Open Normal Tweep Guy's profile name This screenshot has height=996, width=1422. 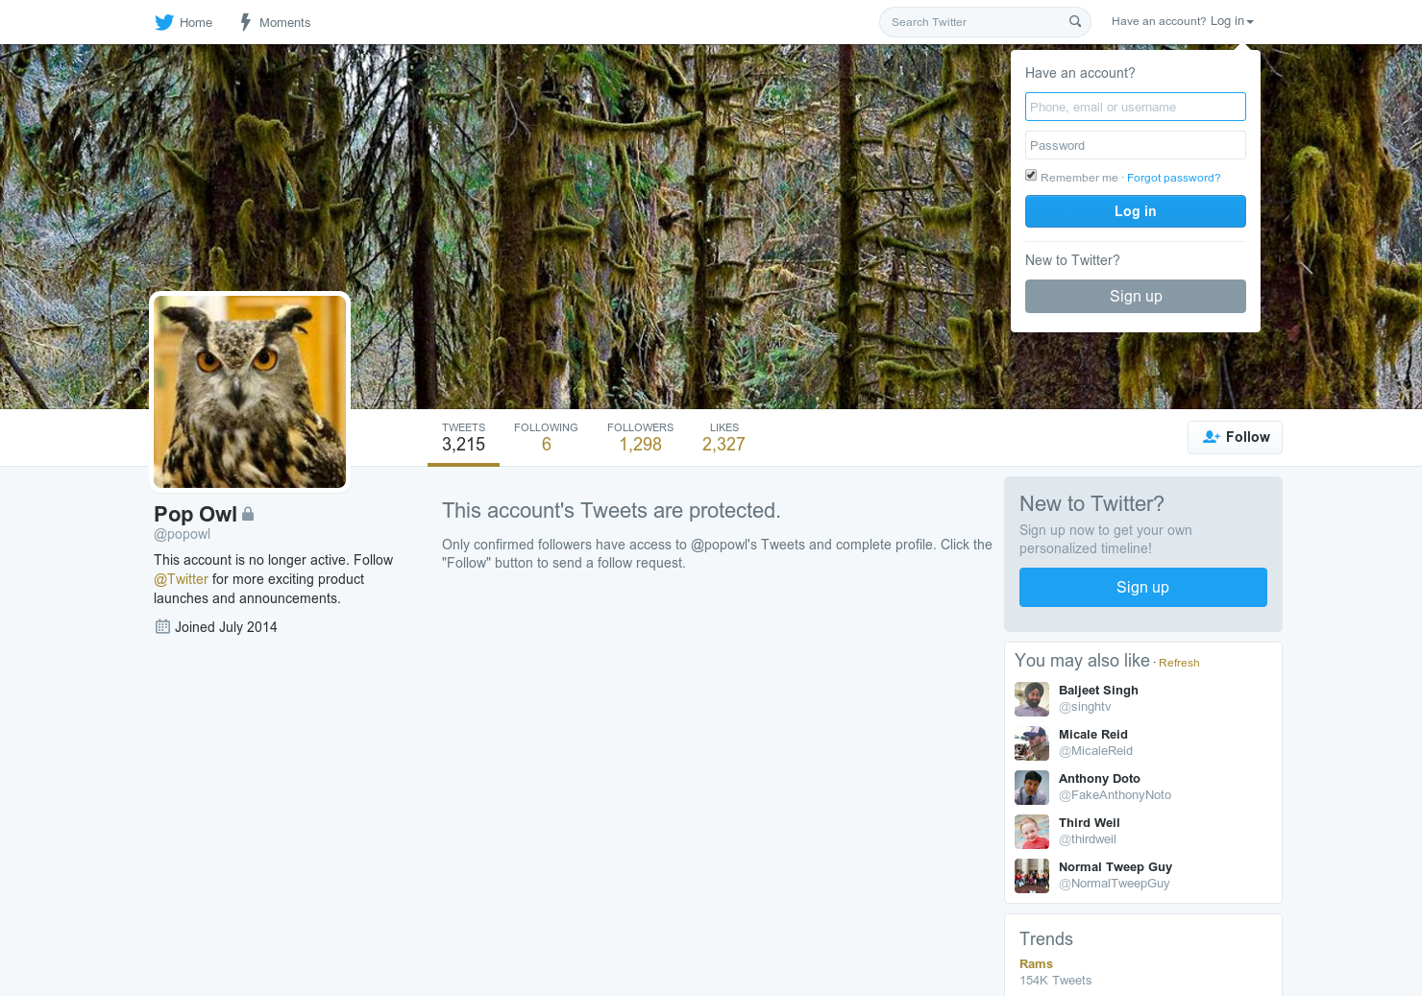click(1116, 866)
